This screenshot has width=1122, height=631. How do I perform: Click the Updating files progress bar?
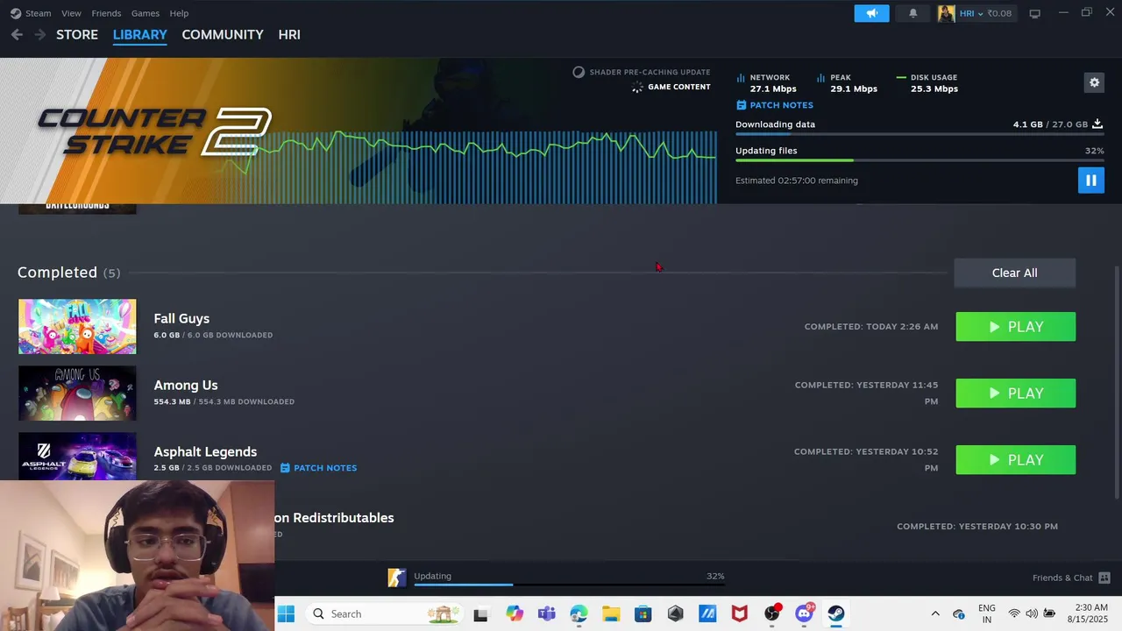click(x=920, y=160)
